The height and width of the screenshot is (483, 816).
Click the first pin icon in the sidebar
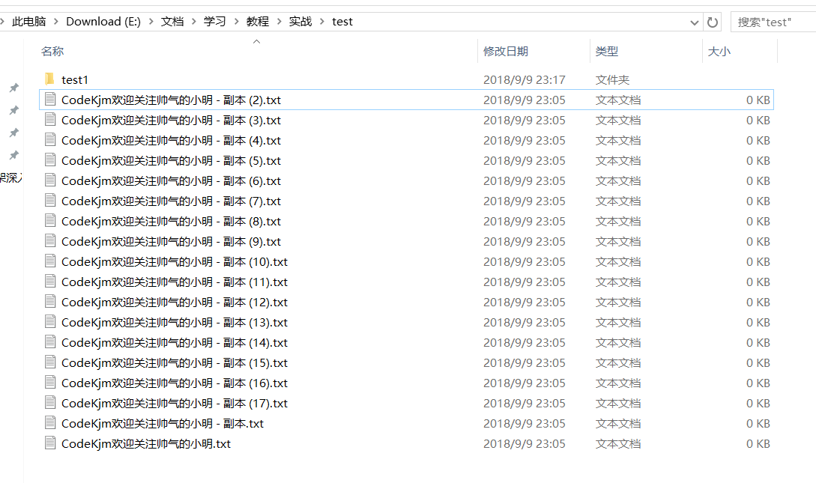pyautogui.click(x=14, y=88)
